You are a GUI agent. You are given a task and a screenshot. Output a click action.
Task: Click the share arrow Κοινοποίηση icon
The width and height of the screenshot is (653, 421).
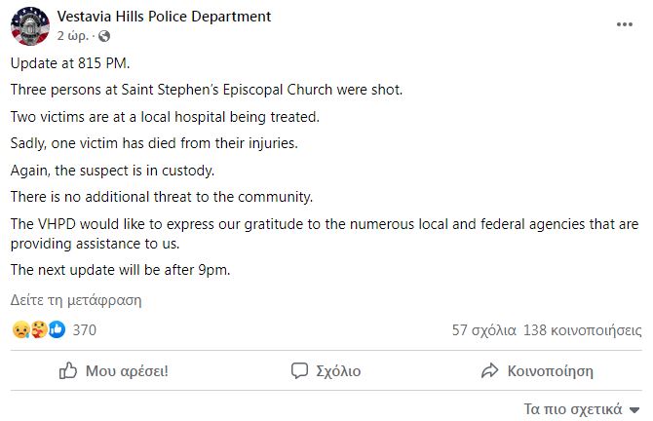489,370
